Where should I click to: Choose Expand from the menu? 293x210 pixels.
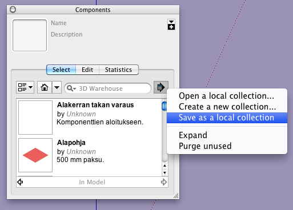click(x=227, y=135)
